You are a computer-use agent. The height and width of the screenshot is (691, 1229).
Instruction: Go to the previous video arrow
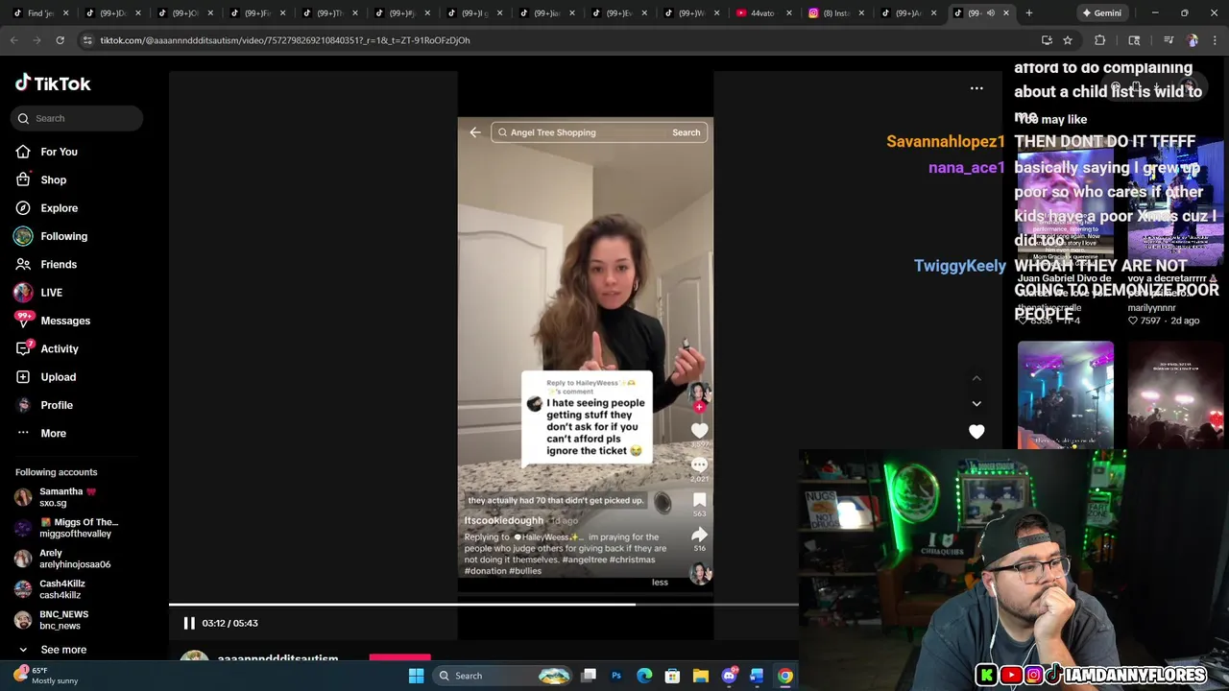976,378
